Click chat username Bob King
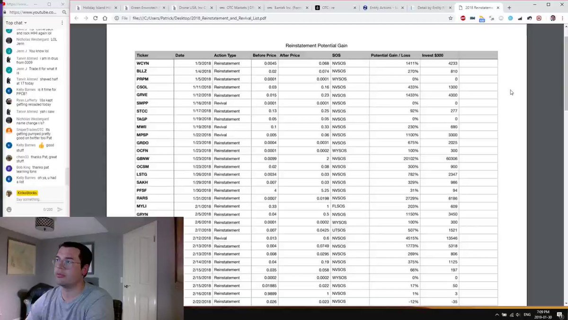 click(x=24, y=167)
